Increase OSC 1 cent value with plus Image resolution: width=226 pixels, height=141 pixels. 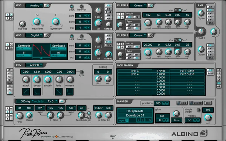click(x=89, y=16)
